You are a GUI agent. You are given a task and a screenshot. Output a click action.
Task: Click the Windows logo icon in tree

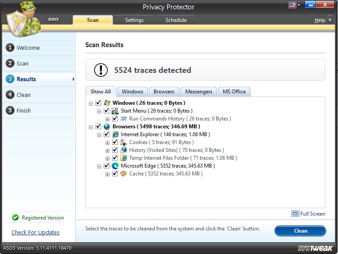pyautogui.click(x=107, y=103)
